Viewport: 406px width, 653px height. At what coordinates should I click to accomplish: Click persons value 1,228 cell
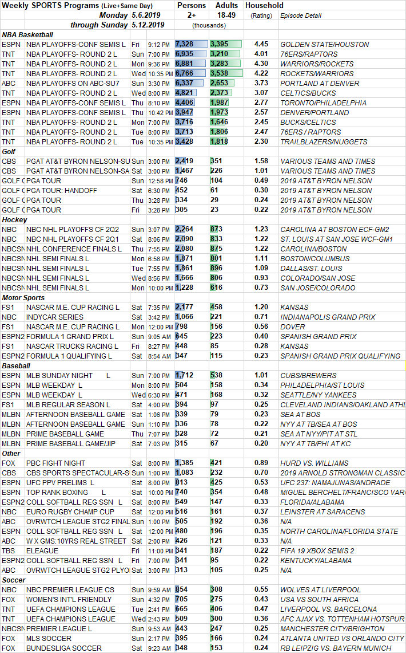click(x=191, y=288)
